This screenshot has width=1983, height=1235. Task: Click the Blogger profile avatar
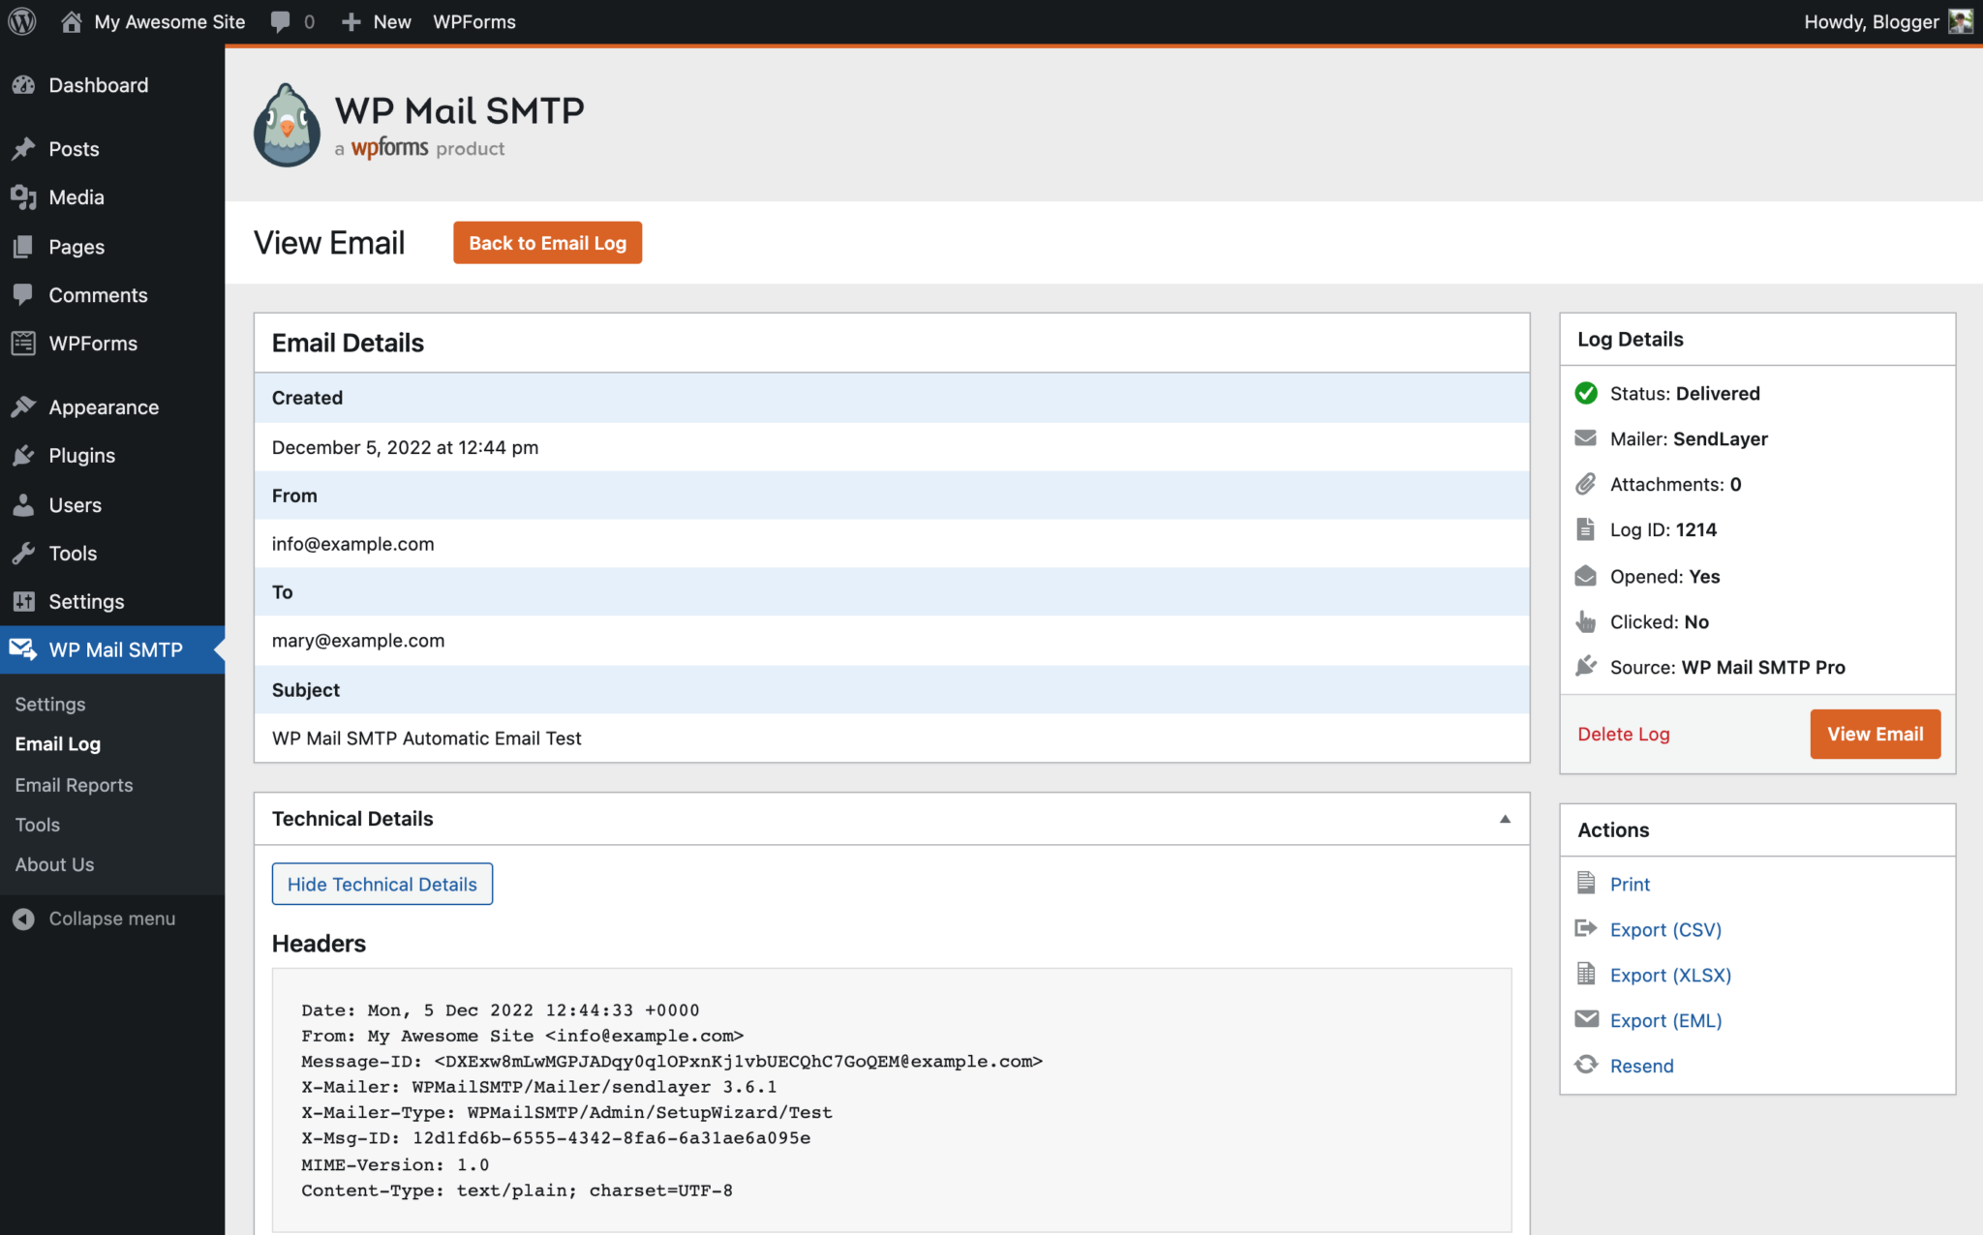[1961, 21]
